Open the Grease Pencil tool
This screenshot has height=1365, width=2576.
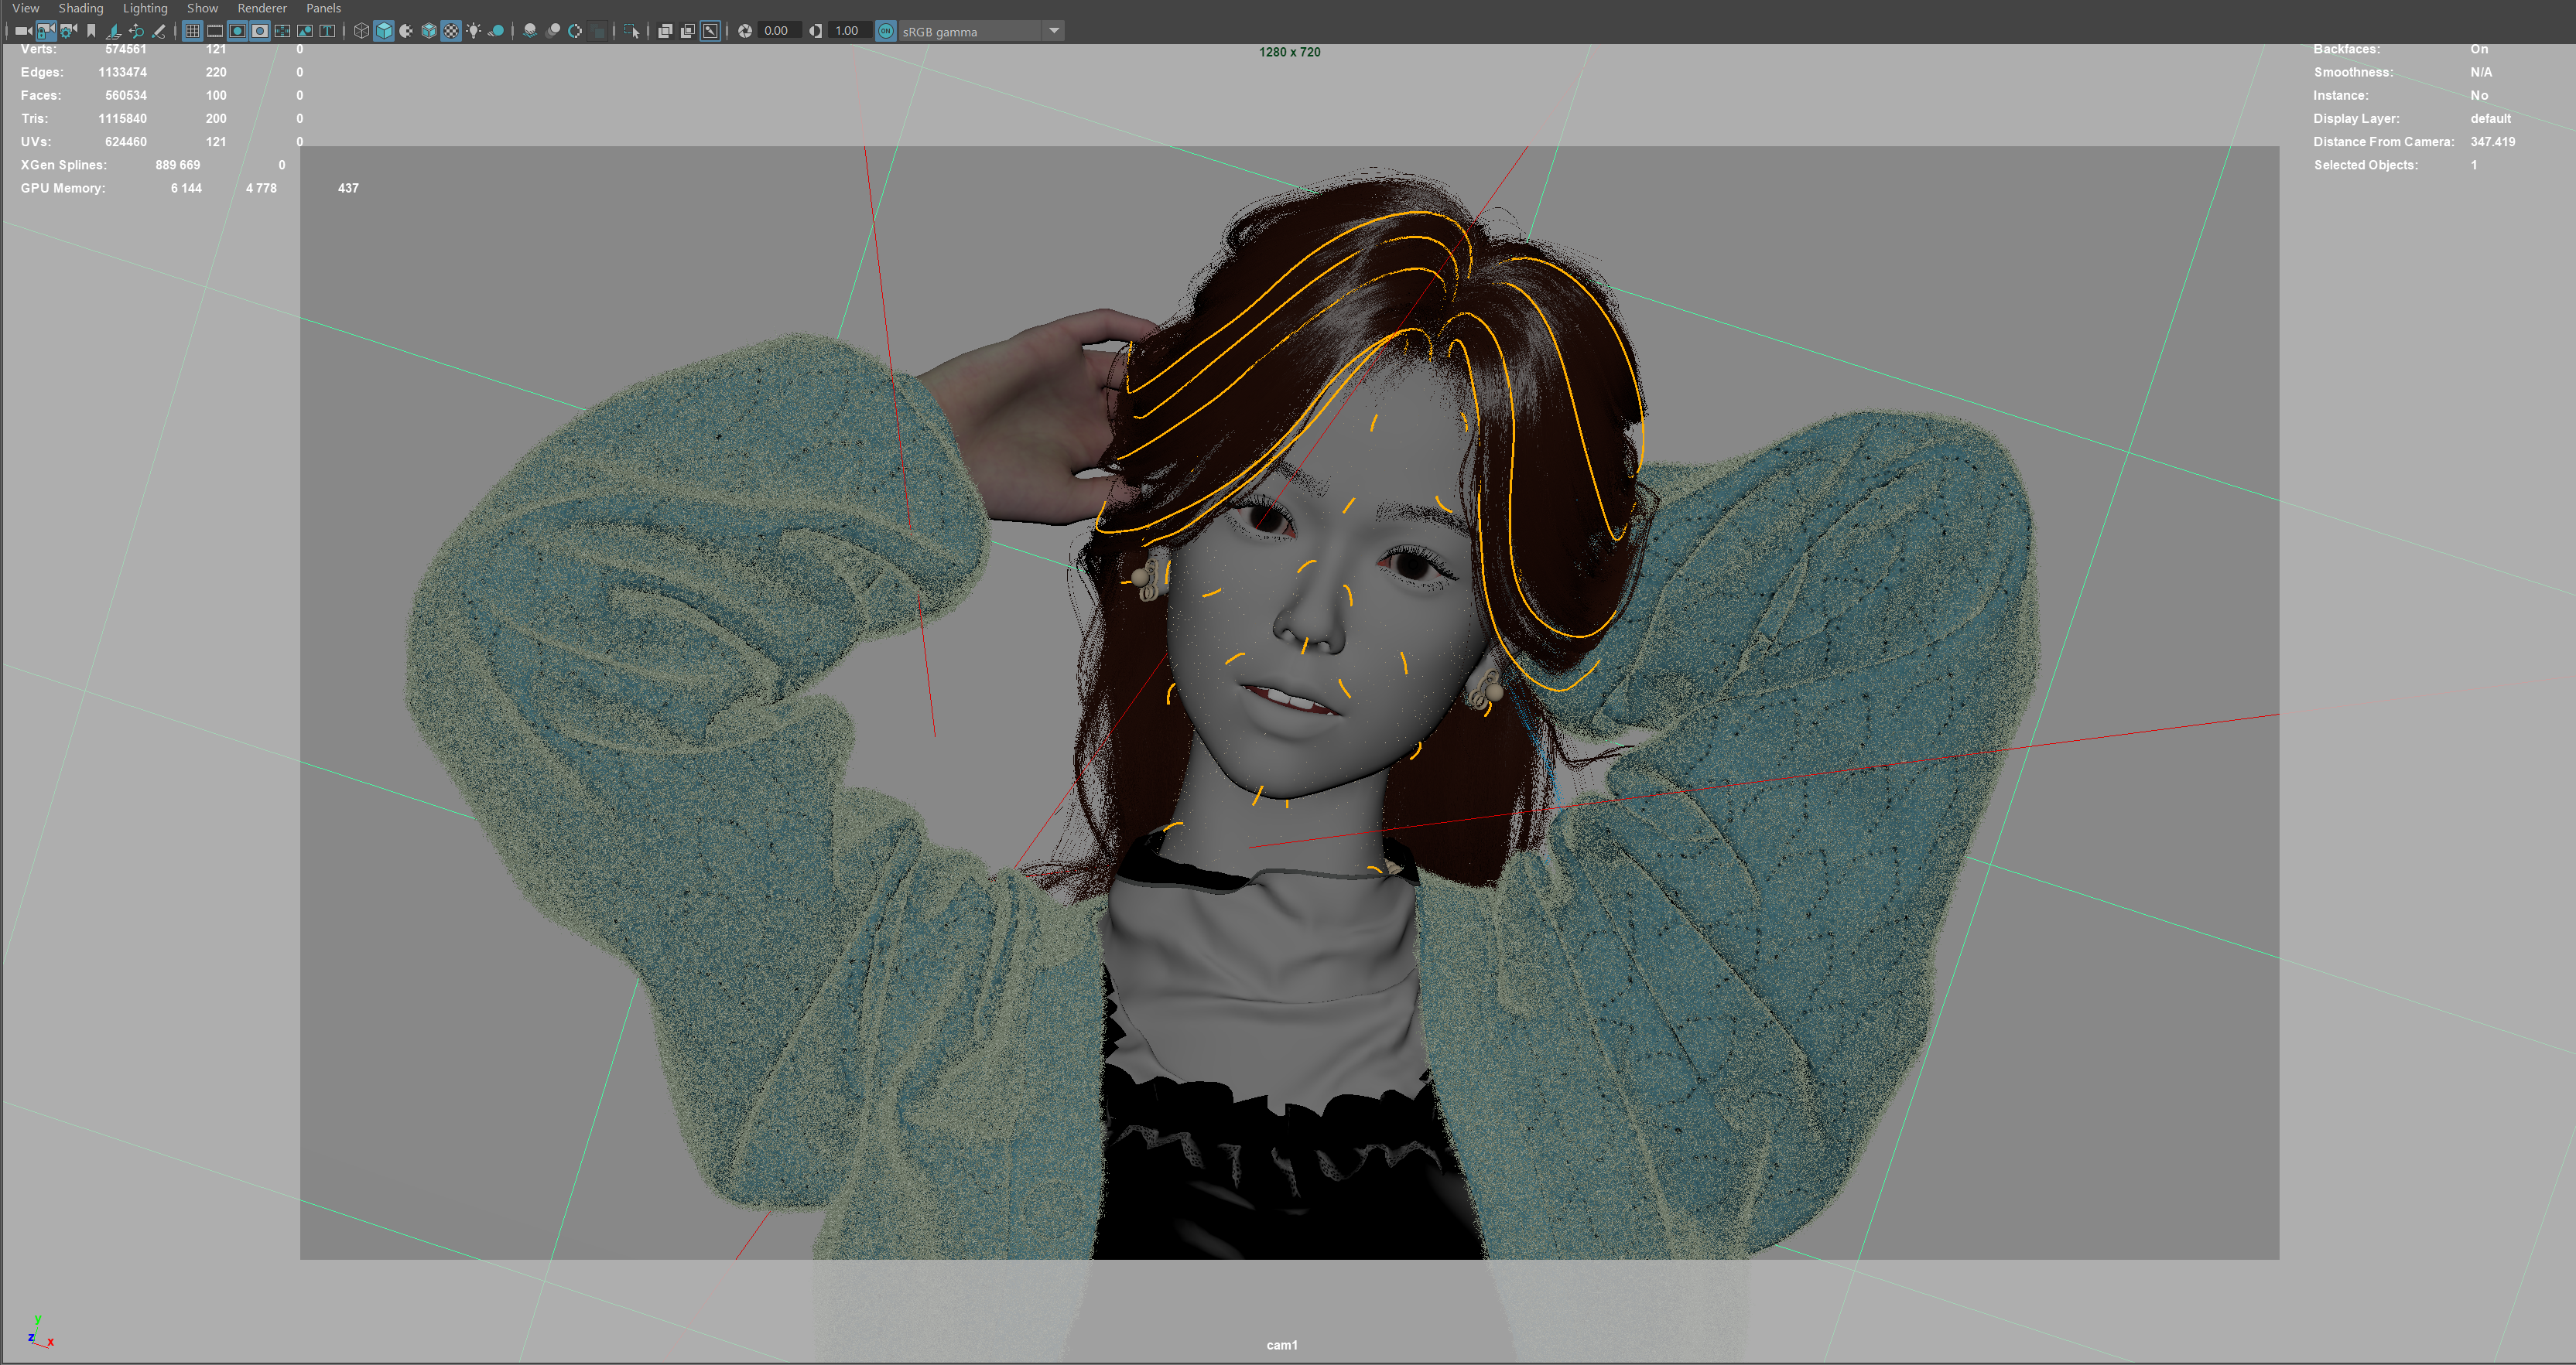(x=158, y=31)
